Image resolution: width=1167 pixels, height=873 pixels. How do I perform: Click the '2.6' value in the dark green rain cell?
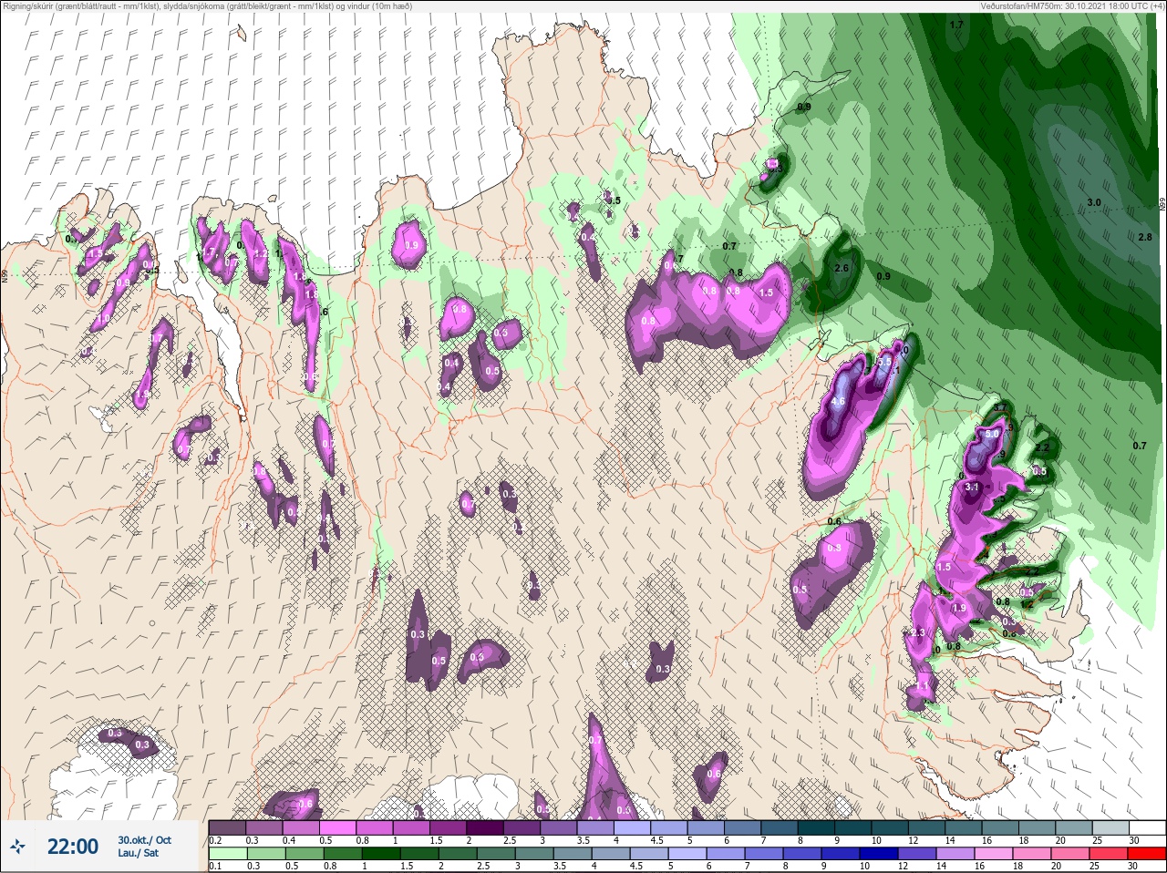point(842,269)
